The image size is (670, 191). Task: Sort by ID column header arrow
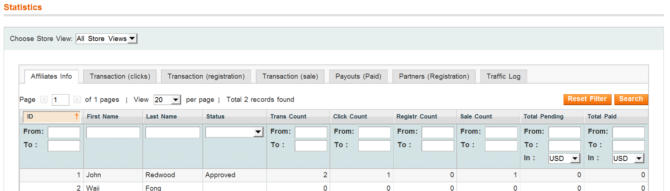tap(76, 116)
